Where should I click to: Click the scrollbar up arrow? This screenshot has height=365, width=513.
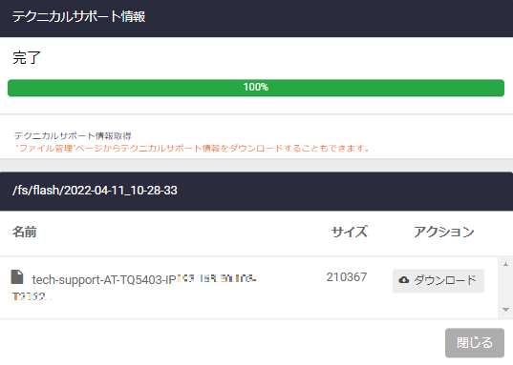point(505,264)
